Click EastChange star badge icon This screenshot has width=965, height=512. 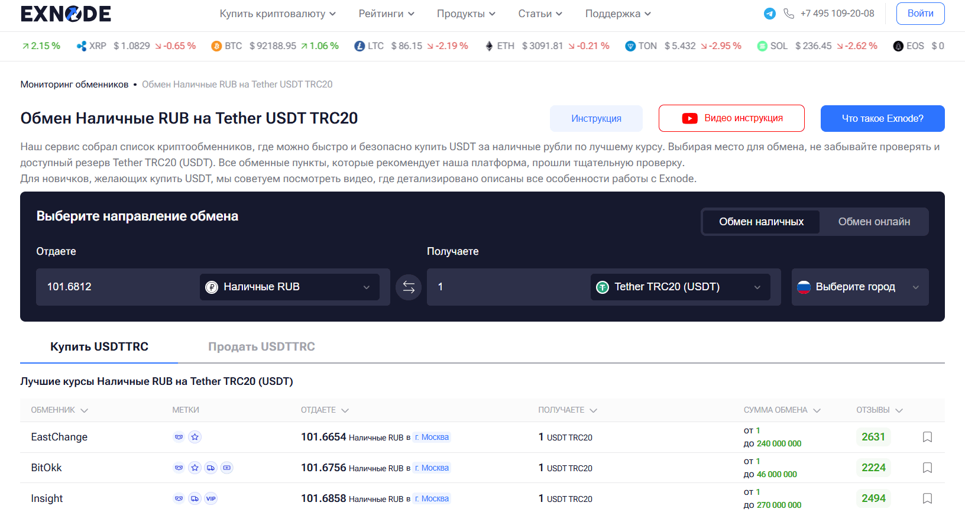[x=195, y=437]
